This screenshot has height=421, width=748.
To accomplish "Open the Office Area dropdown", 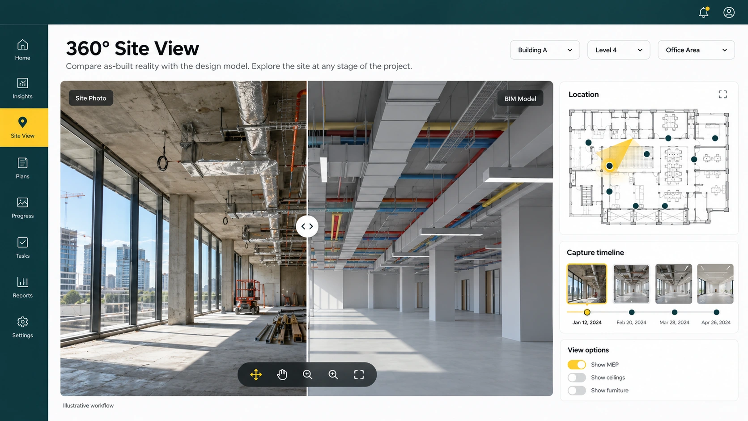I will coord(696,50).
